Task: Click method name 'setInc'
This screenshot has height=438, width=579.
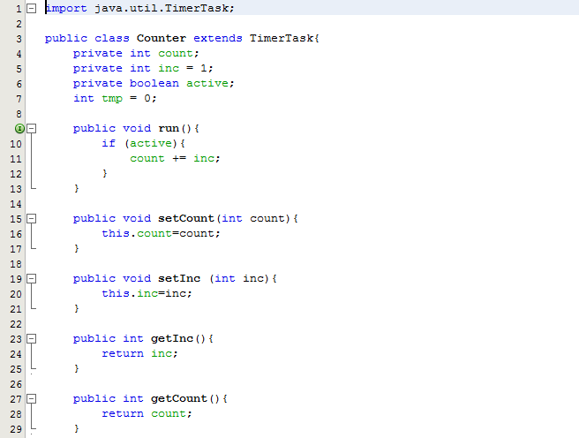Action: tap(179, 278)
